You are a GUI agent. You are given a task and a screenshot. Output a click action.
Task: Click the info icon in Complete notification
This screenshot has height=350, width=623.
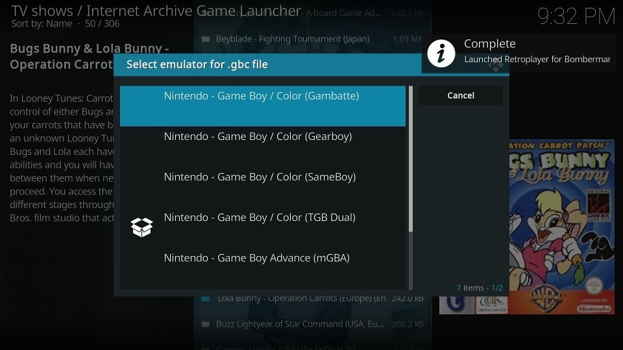[x=441, y=53]
